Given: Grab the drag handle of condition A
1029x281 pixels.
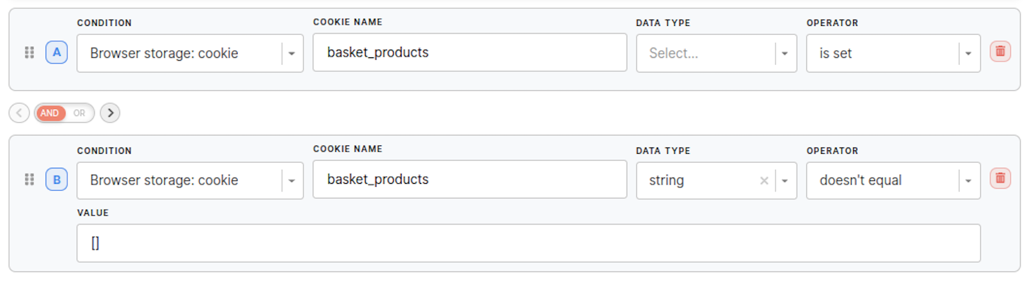Looking at the screenshot, I should [29, 52].
